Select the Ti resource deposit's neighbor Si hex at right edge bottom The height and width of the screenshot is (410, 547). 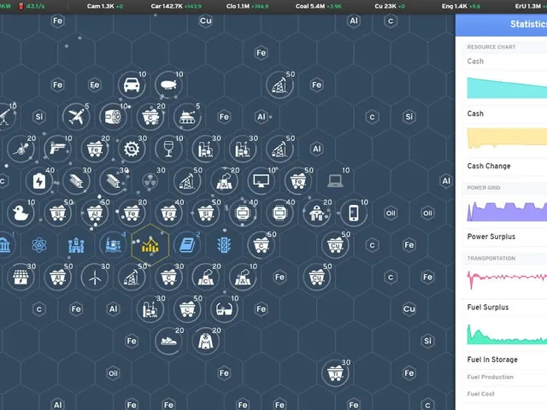pyautogui.click(x=427, y=341)
